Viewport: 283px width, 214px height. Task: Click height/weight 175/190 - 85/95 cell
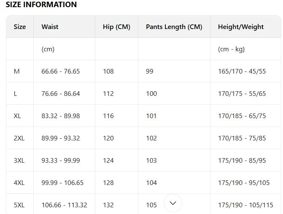coord(242,161)
